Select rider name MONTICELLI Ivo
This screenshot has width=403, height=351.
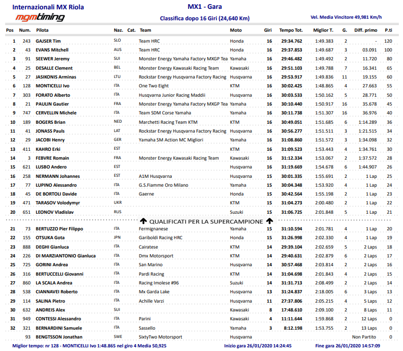53,86
